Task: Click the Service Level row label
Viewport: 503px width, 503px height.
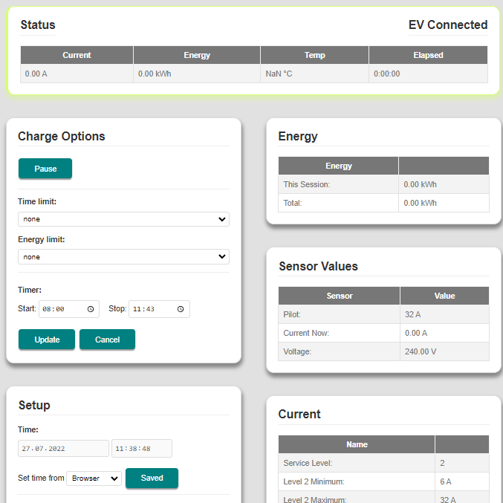Action: 308,463
